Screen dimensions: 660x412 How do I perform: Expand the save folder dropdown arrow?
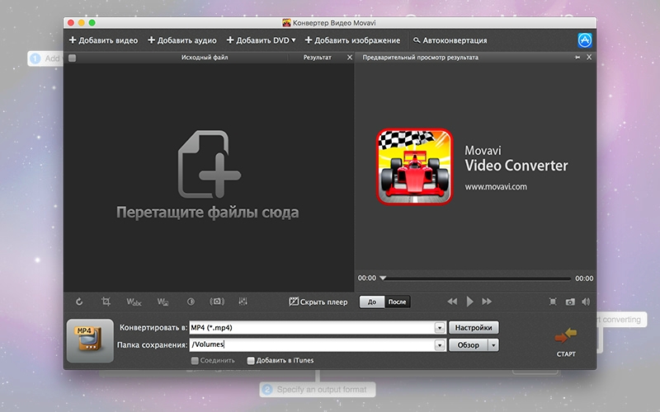pos(440,344)
